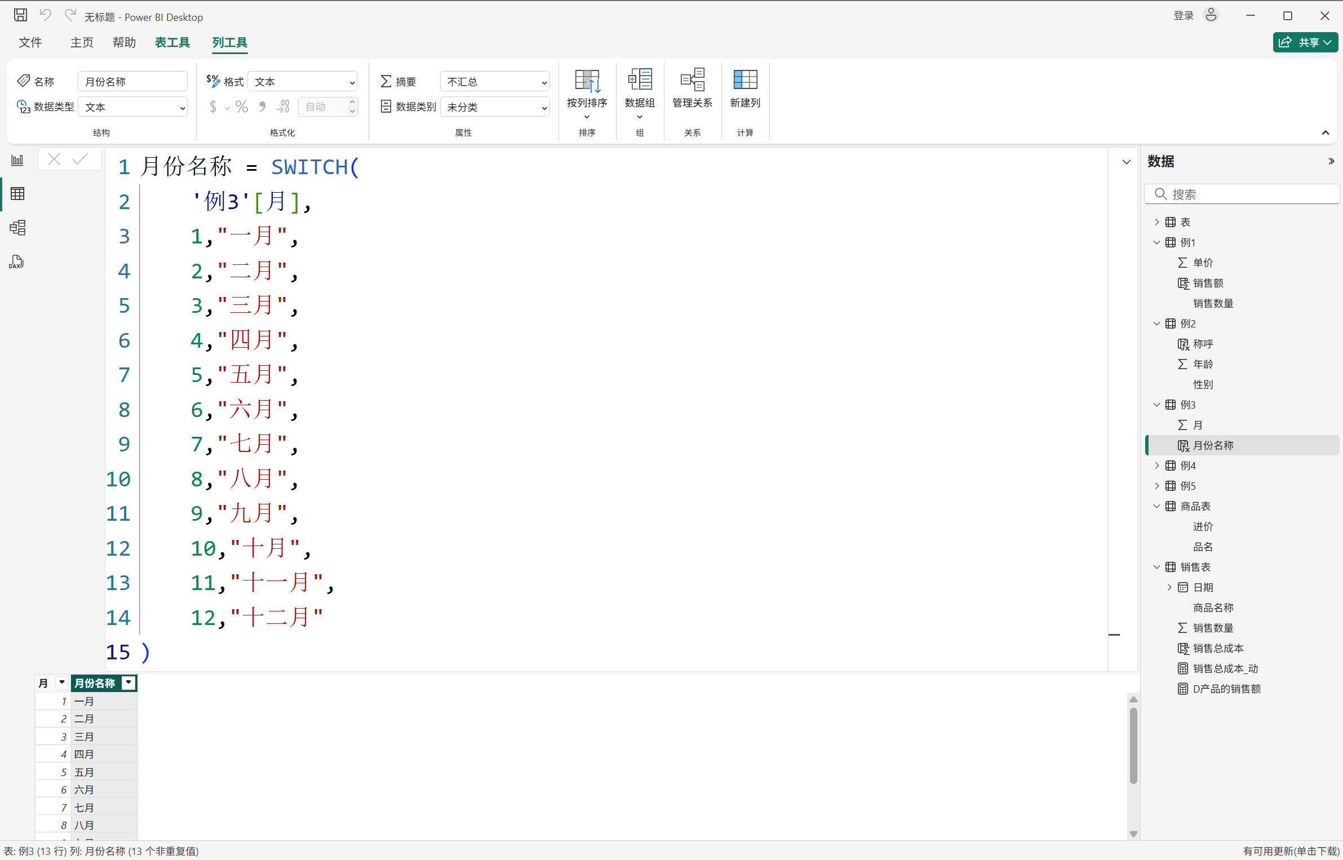Open the data type (数据类型) dropdown
Image resolution: width=1343 pixels, height=860 pixels.
click(x=133, y=107)
